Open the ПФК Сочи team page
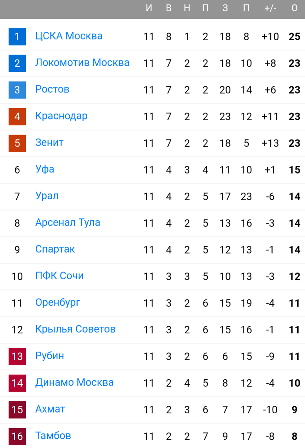Viewport: 305px width, 448px height. pos(59,276)
